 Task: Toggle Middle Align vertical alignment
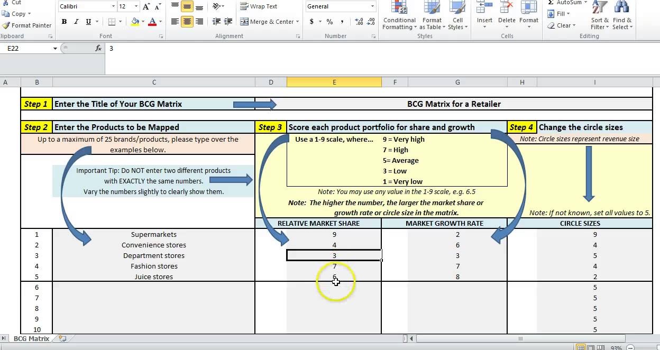point(187,6)
